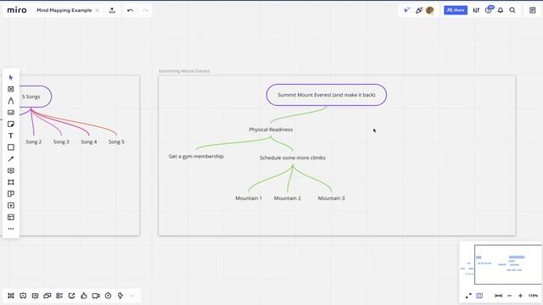This screenshot has height=305, width=543.
Task: Open voting thumbs-up icon
Action: [x=84, y=296]
